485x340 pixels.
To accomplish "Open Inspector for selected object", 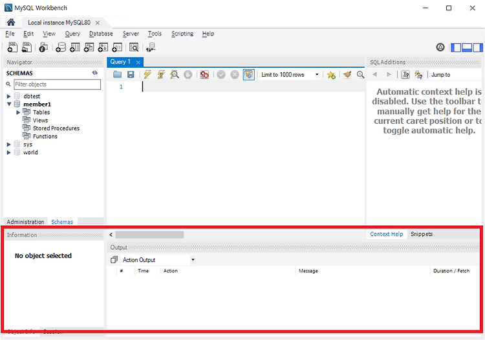I will (43, 47).
